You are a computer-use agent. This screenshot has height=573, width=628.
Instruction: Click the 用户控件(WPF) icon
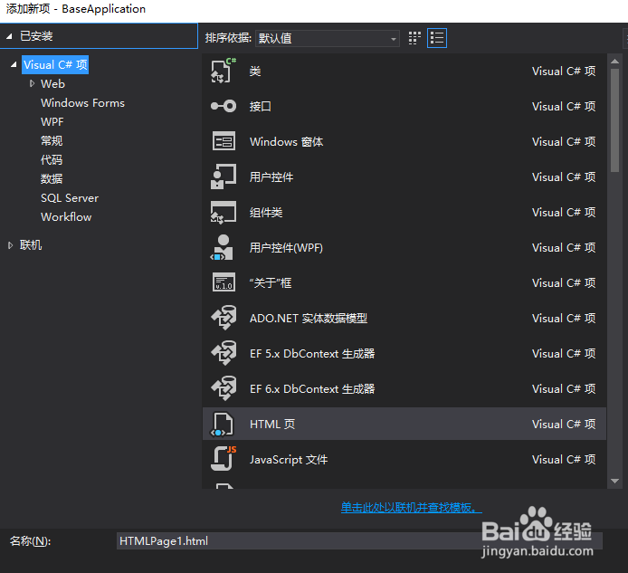tap(222, 247)
